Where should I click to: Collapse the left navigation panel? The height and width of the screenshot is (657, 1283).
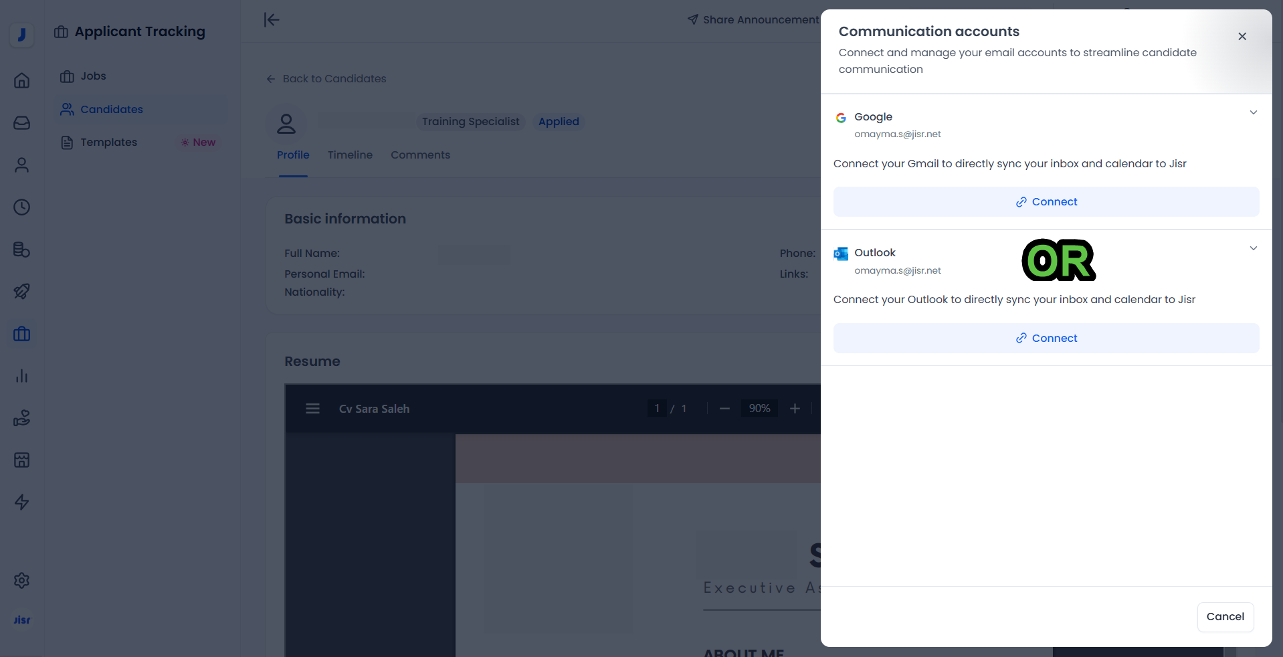(x=271, y=20)
